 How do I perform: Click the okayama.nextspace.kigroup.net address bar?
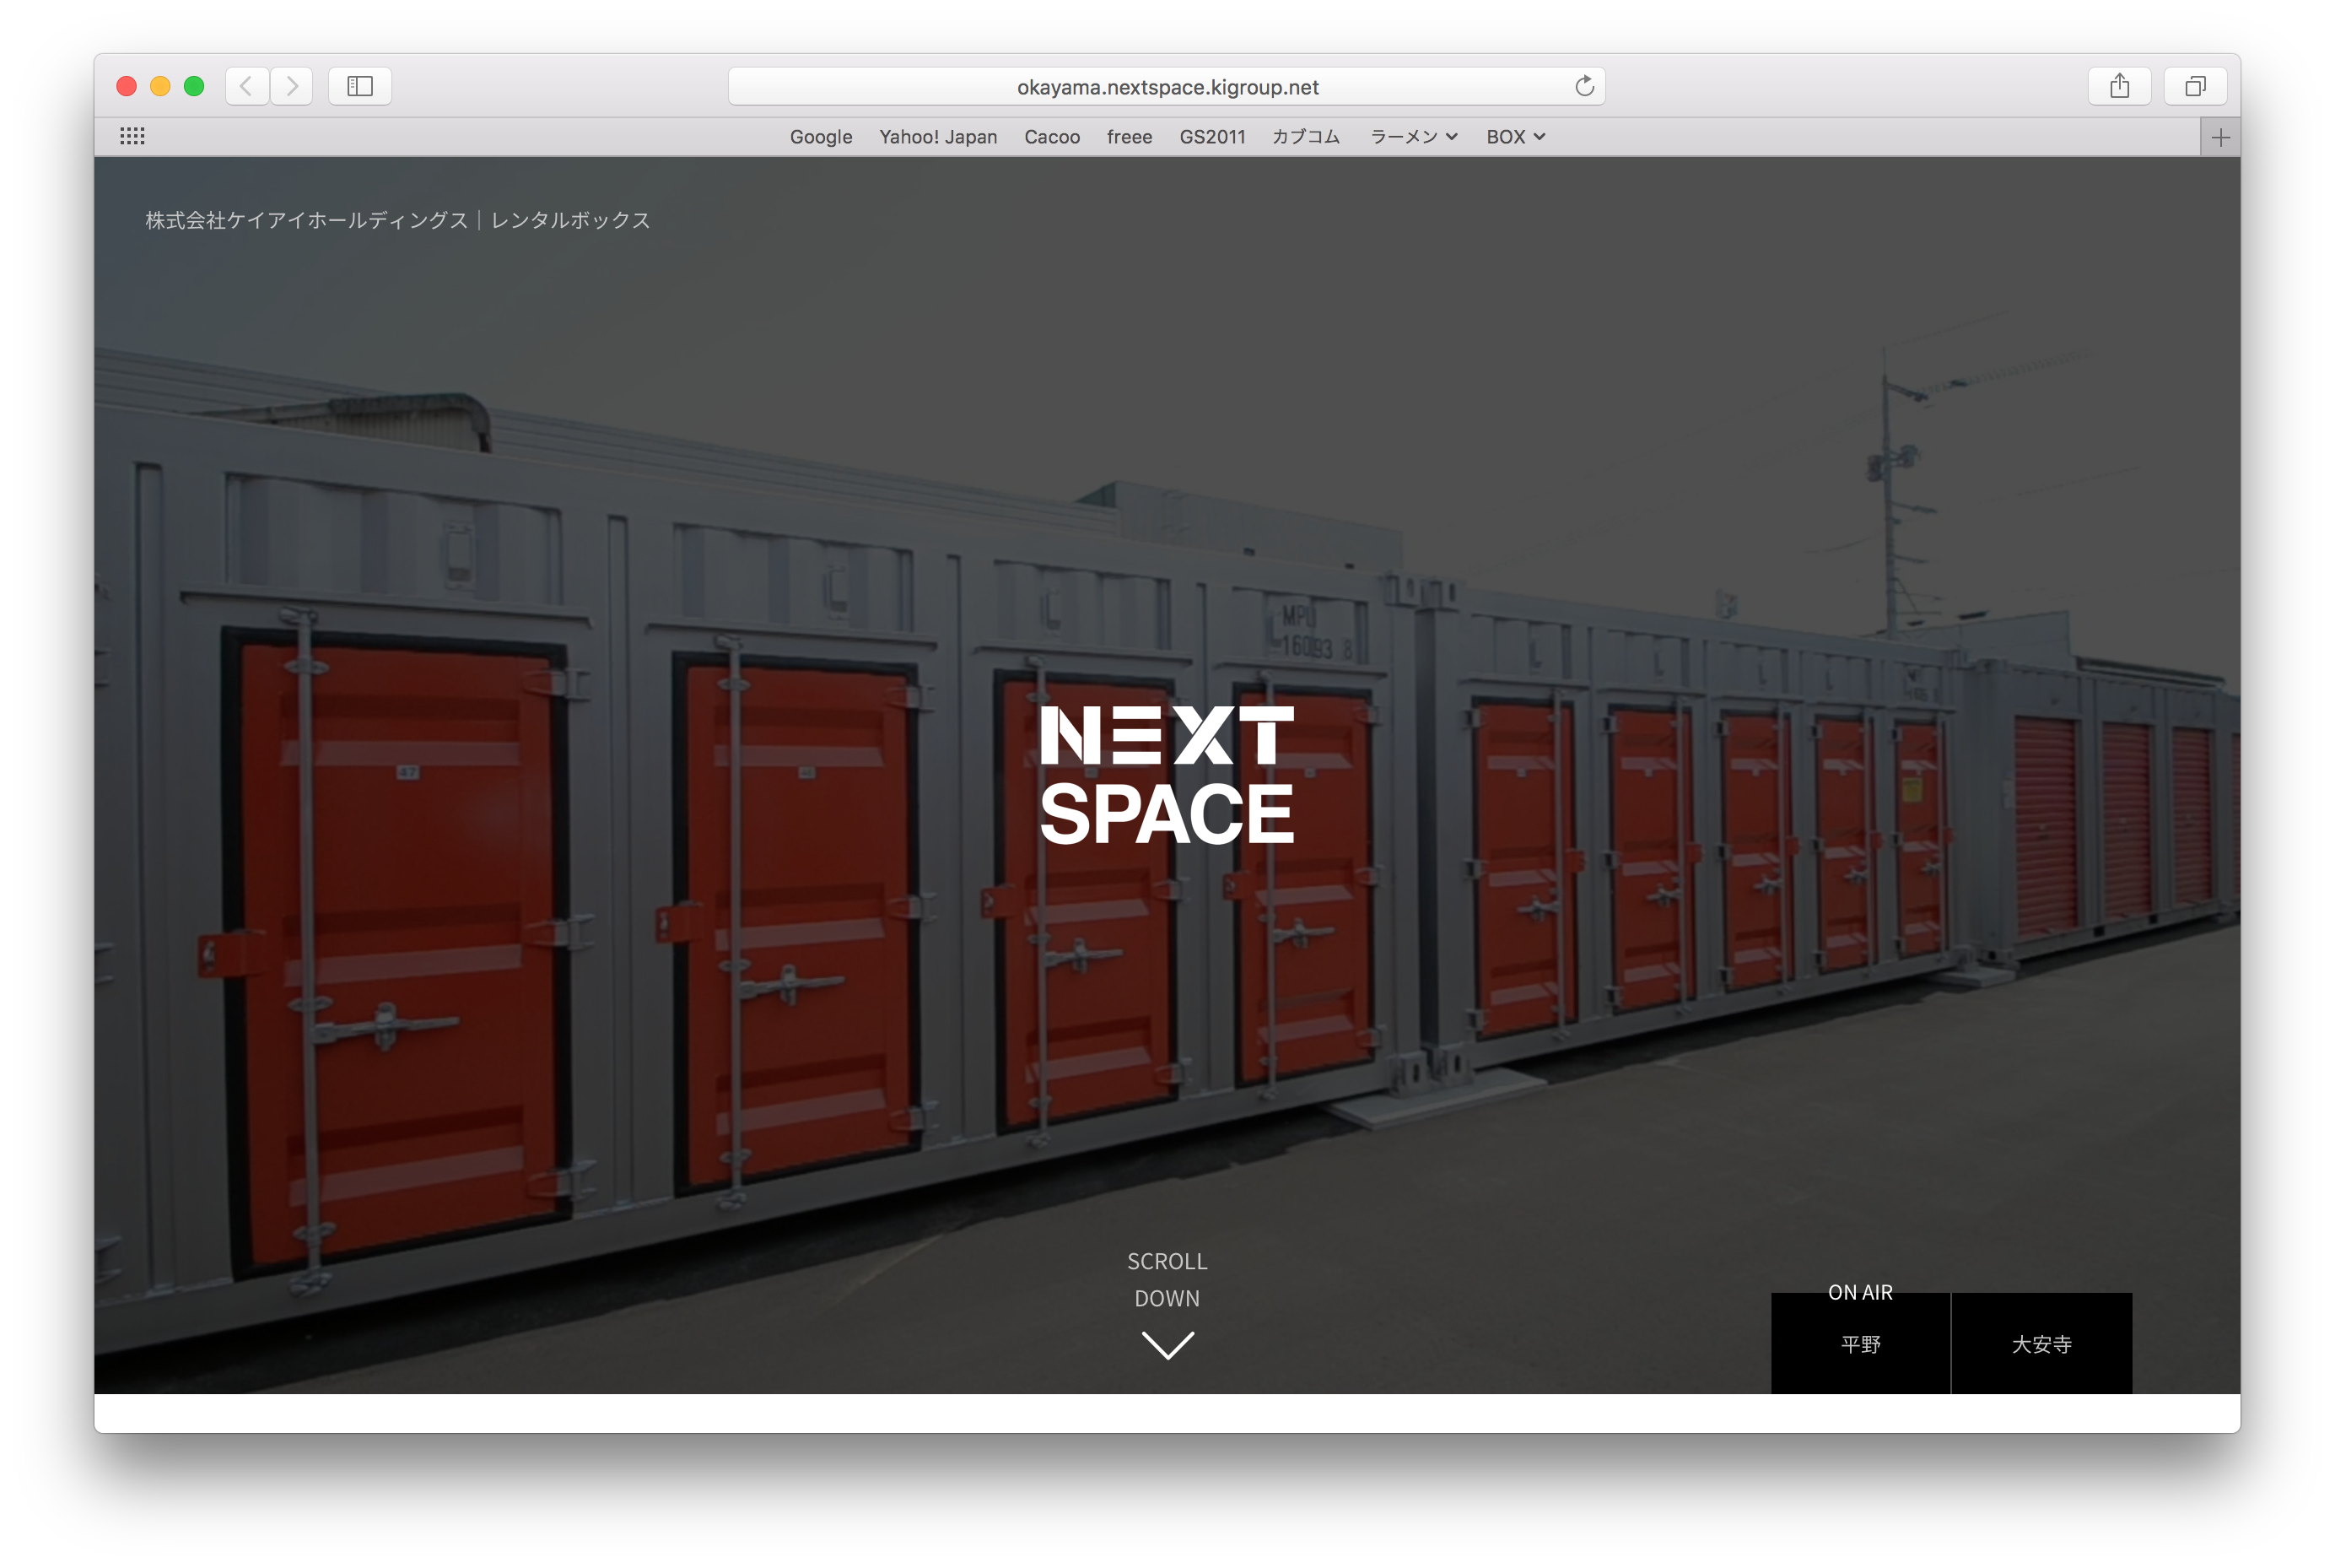coord(1167,86)
